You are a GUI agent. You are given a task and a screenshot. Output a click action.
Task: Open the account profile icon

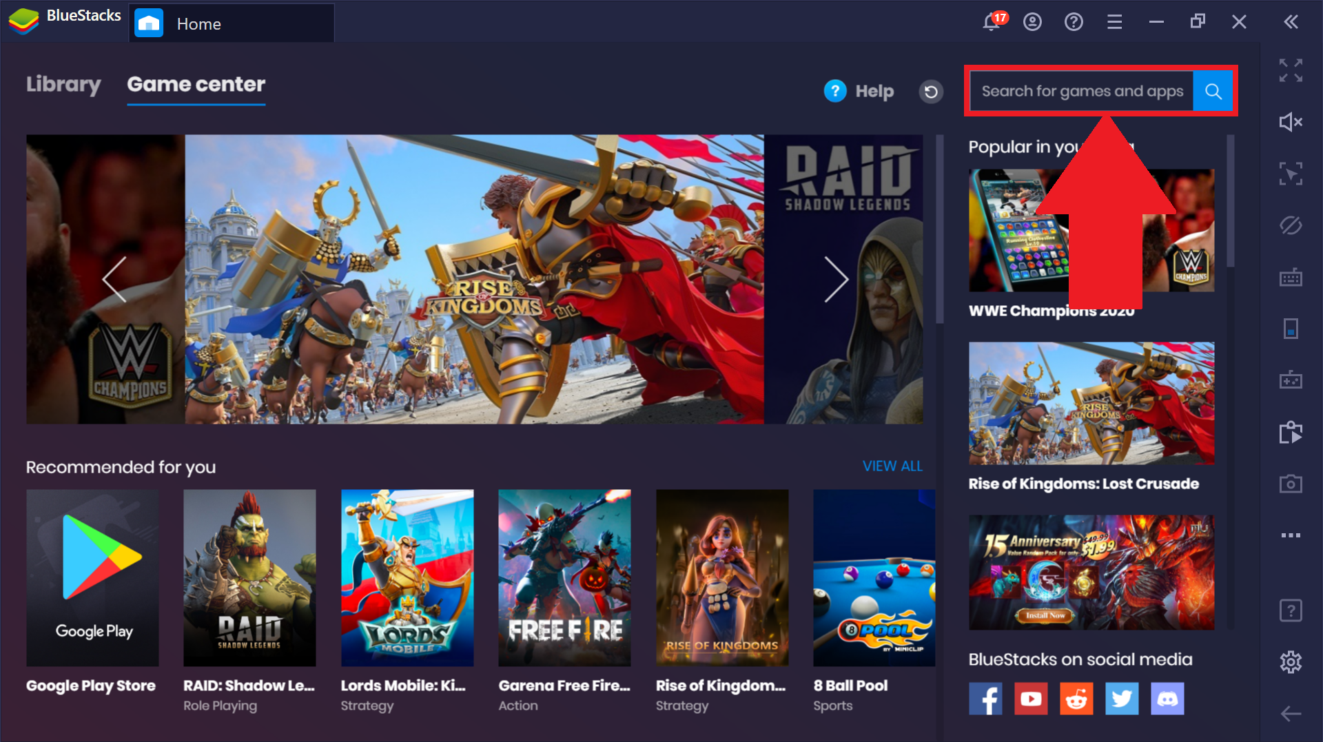coord(1032,22)
